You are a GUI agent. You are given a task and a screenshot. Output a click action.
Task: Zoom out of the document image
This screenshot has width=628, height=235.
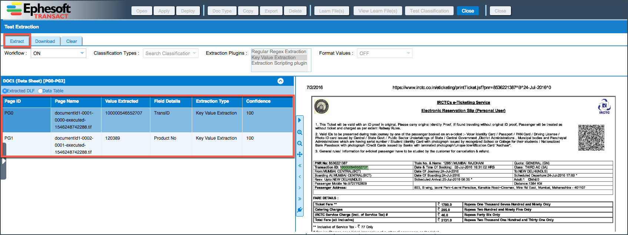tap(300, 143)
